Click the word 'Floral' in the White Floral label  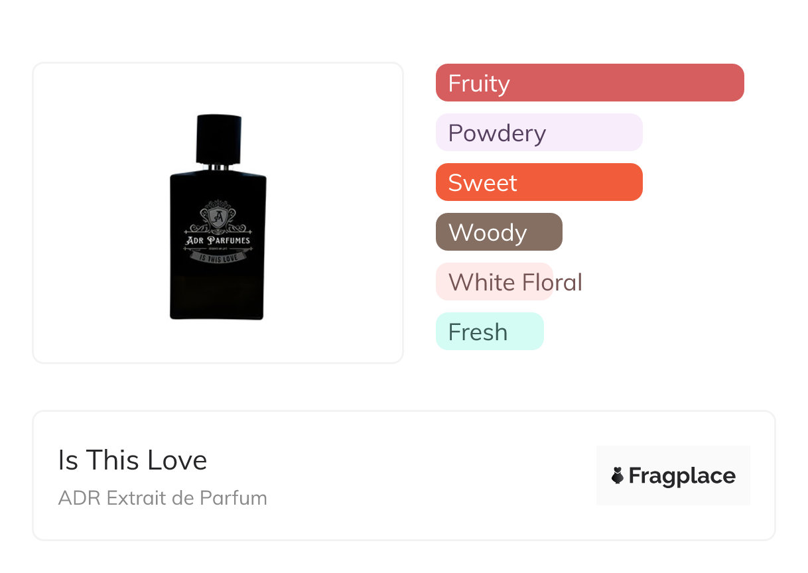pos(552,283)
